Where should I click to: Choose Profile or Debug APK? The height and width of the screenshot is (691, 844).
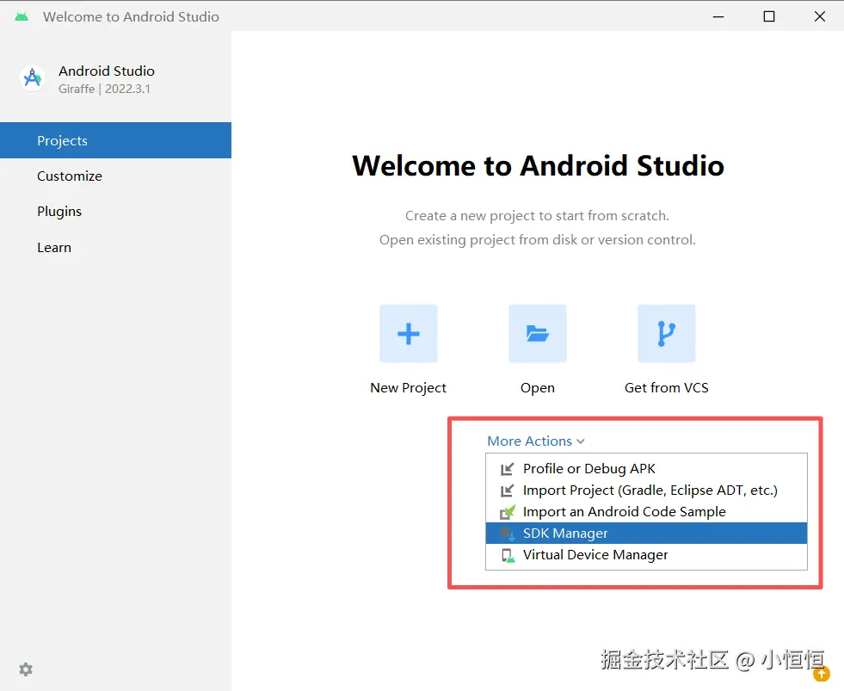coord(646,469)
